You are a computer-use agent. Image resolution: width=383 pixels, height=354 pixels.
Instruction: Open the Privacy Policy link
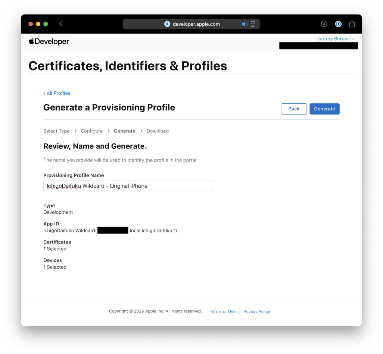pos(256,311)
